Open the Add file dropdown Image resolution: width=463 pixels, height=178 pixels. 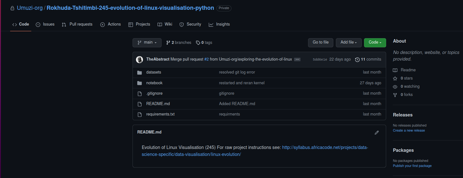click(349, 42)
